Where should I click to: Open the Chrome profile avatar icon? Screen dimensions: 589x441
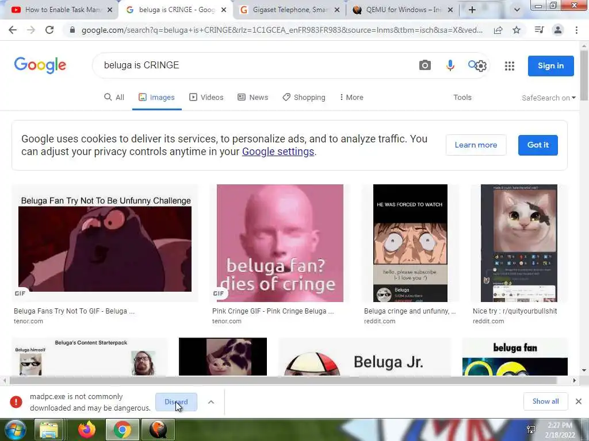(x=558, y=30)
